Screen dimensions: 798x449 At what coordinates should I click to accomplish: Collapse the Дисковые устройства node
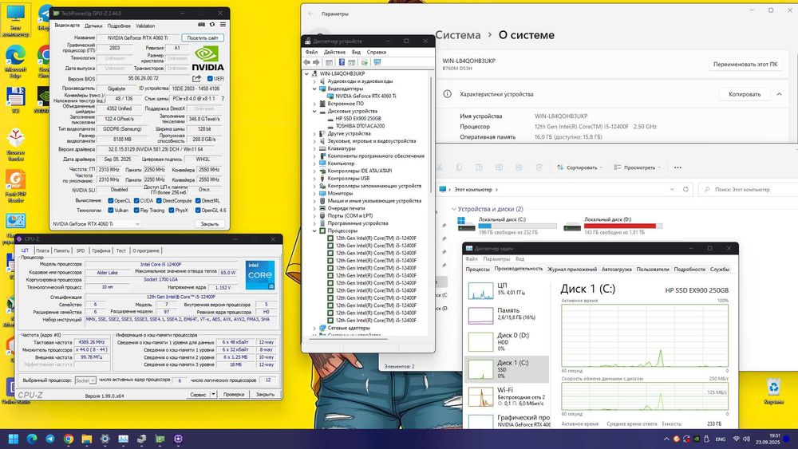coord(314,111)
